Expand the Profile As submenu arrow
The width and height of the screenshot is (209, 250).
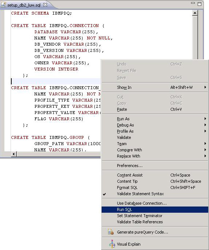[x=205, y=131]
